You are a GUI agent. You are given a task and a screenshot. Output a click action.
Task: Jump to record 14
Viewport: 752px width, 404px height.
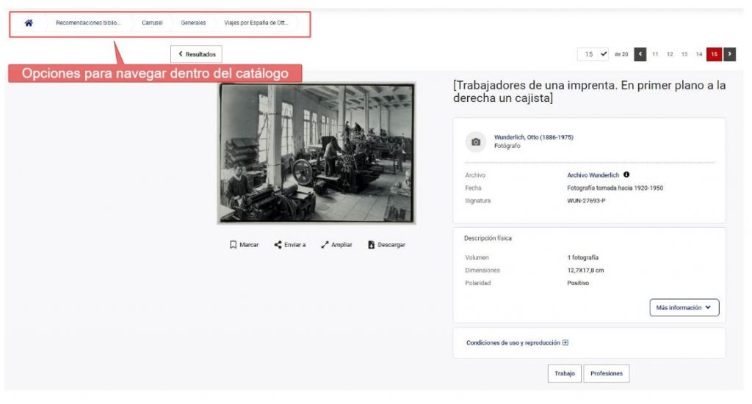click(699, 54)
